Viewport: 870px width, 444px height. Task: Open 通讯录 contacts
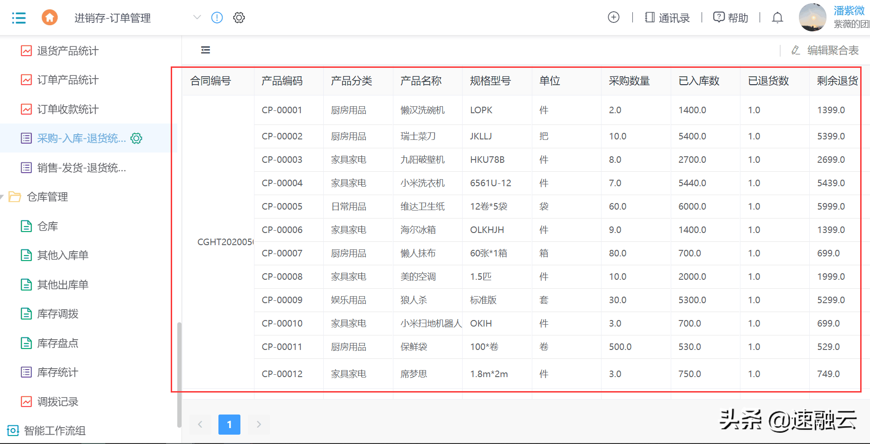667,18
